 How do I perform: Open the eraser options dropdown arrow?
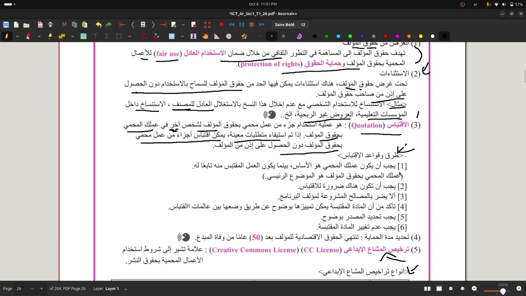coord(39,36)
